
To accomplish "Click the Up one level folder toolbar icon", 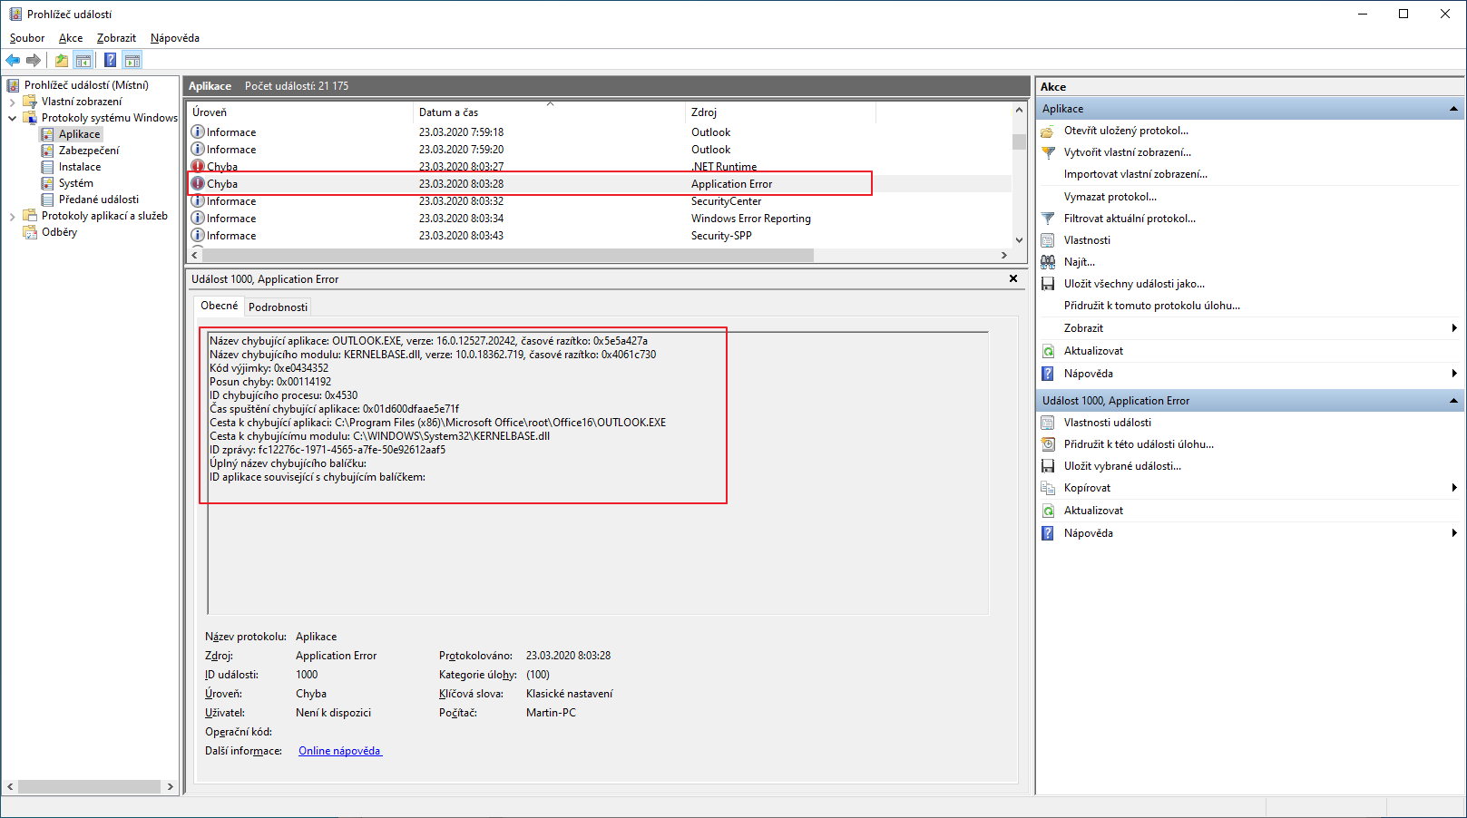I will pos(61,60).
